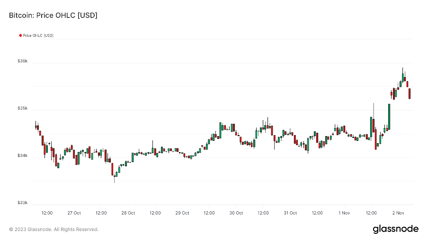Click the lowest candle below $34k
The height and width of the screenshot is (240, 428).
(x=114, y=176)
